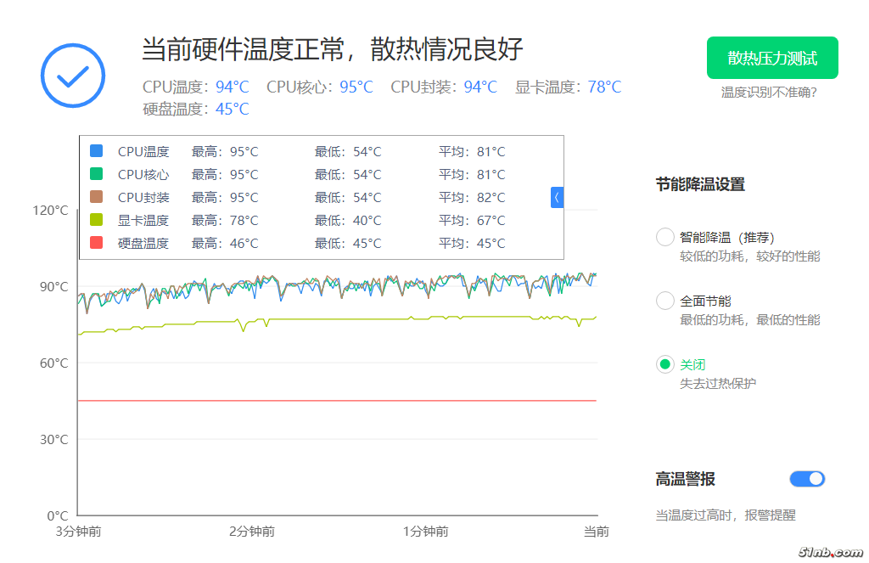869x563 pixels.
Task: Click the CPU核心 95°C reading
Action: tap(356, 87)
